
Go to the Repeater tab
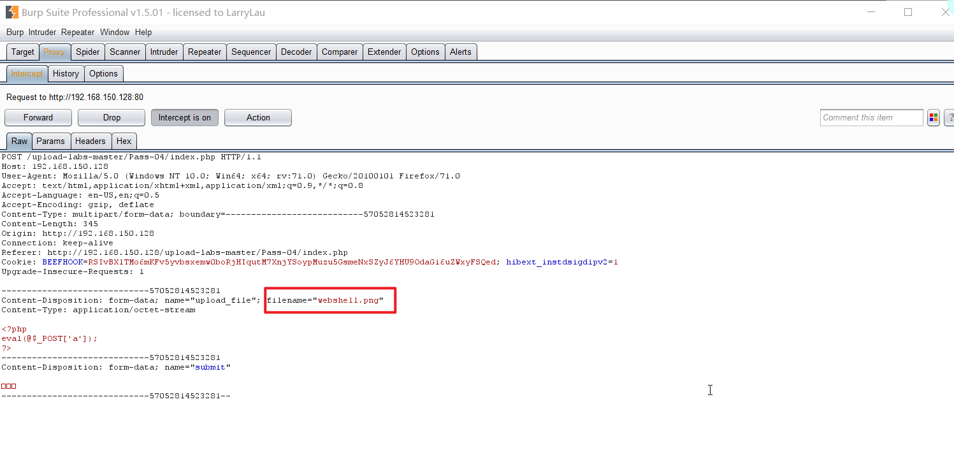205,52
